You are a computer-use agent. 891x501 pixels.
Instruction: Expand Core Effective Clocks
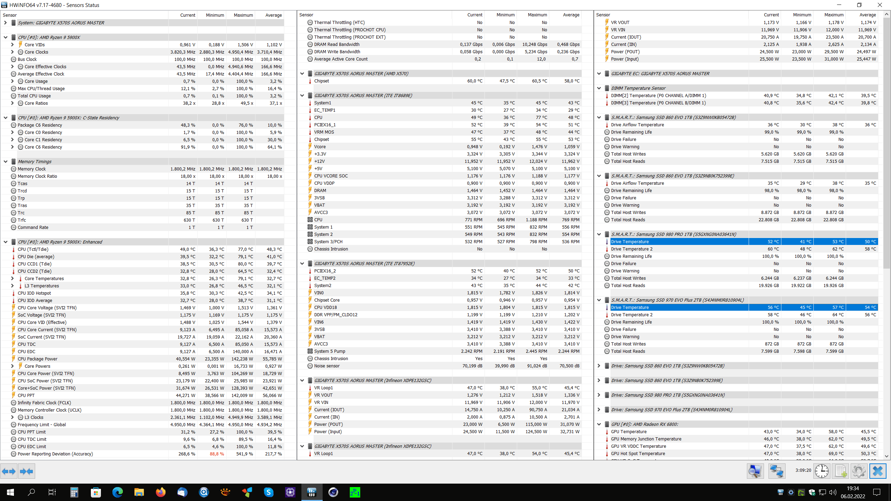(x=12, y=67)
